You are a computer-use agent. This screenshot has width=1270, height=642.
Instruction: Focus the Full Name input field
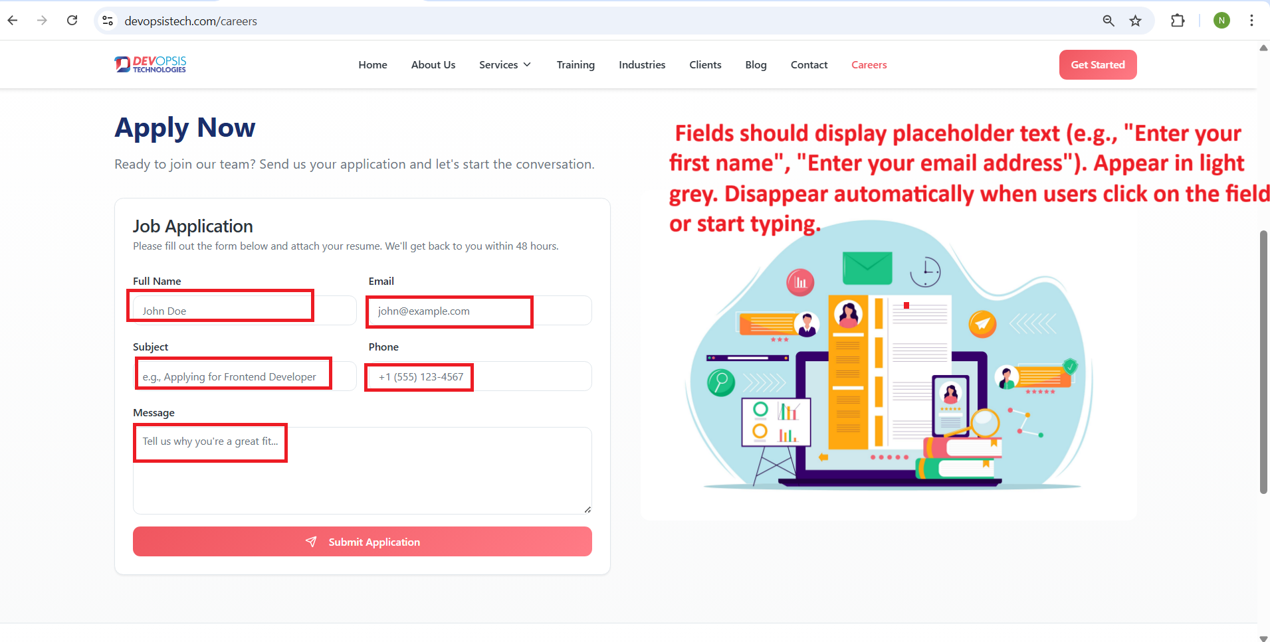244,311
